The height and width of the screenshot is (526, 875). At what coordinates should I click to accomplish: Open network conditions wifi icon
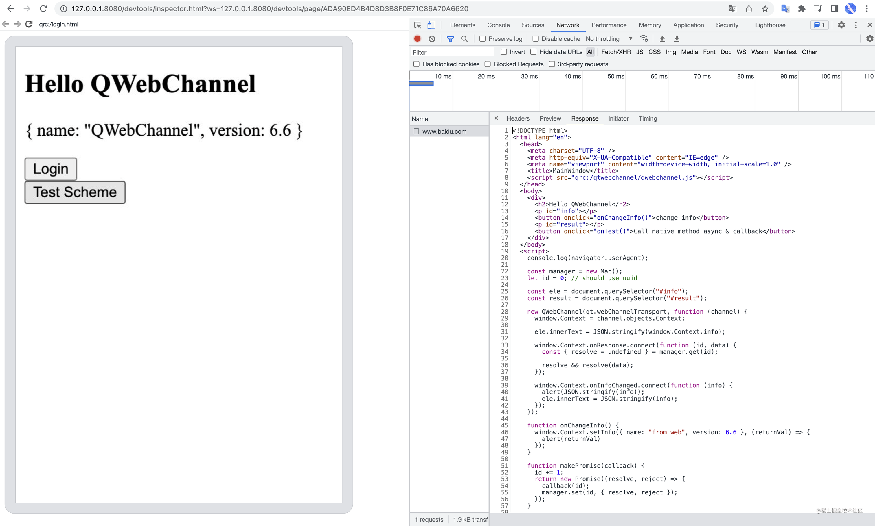pyautogui.click(x=644, y=39)
